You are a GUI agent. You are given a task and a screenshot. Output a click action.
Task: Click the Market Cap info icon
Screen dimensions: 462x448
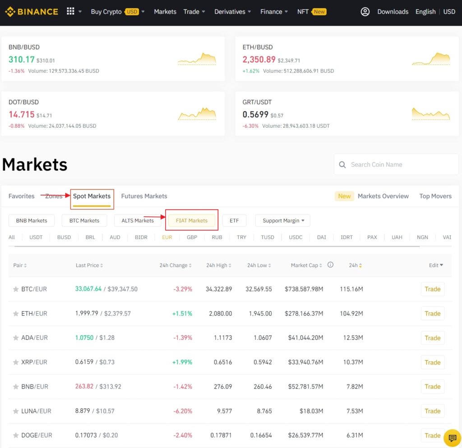(330, 265)
